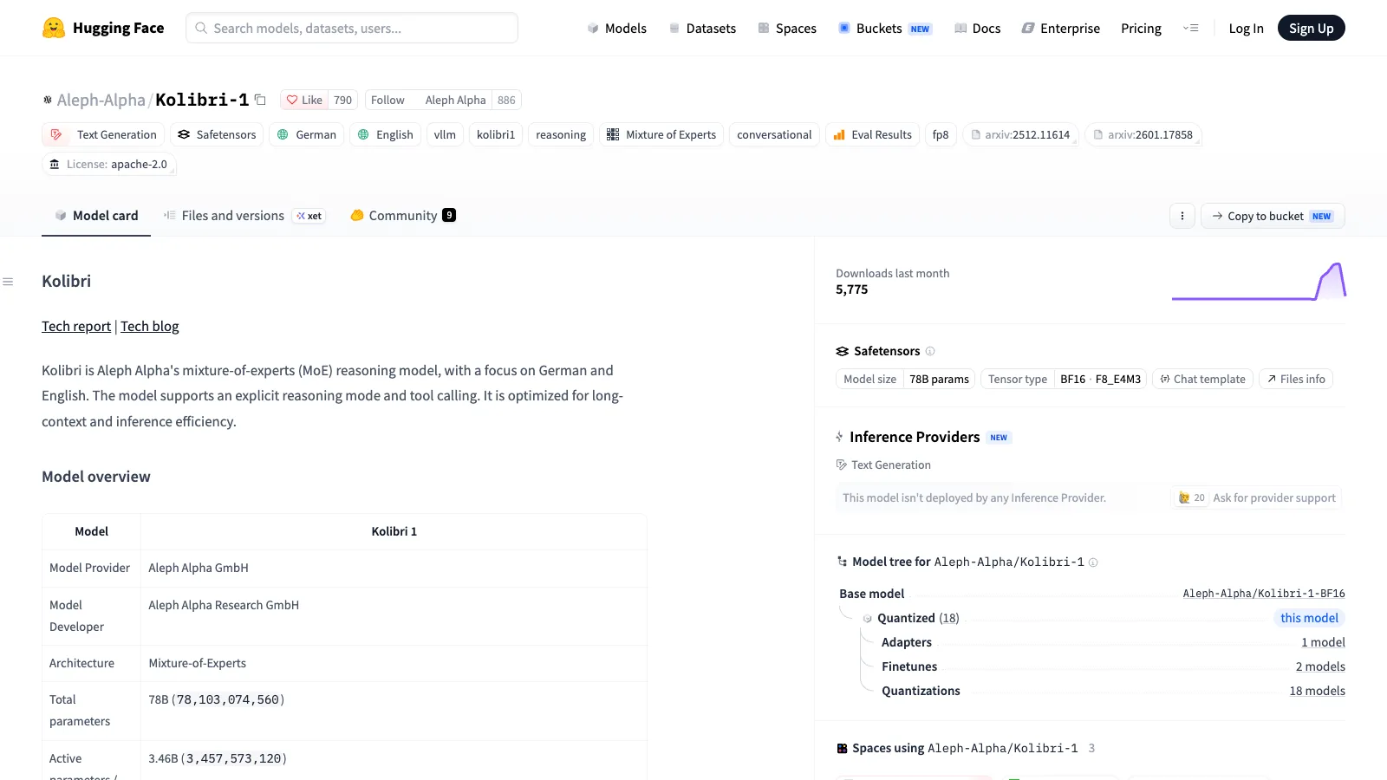
Task: Open the Docs page
Action: (978, 28)
